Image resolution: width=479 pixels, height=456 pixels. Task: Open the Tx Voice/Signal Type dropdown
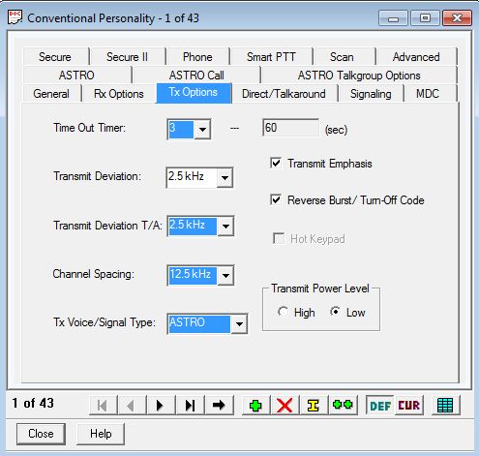(x=239, y=323)
